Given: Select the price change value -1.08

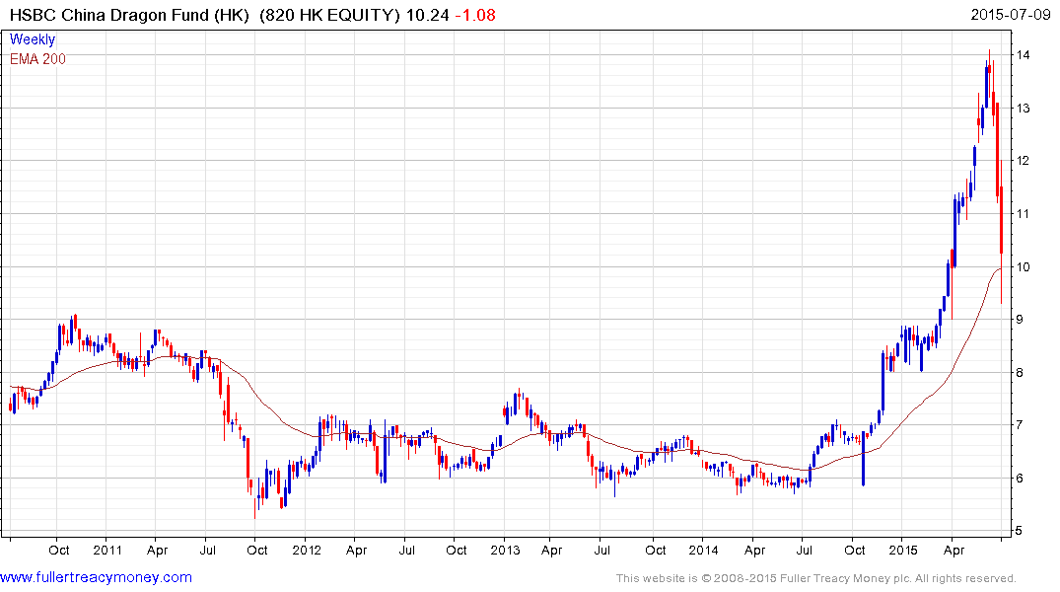Looking at the screenshot, I should pos(475,15).
